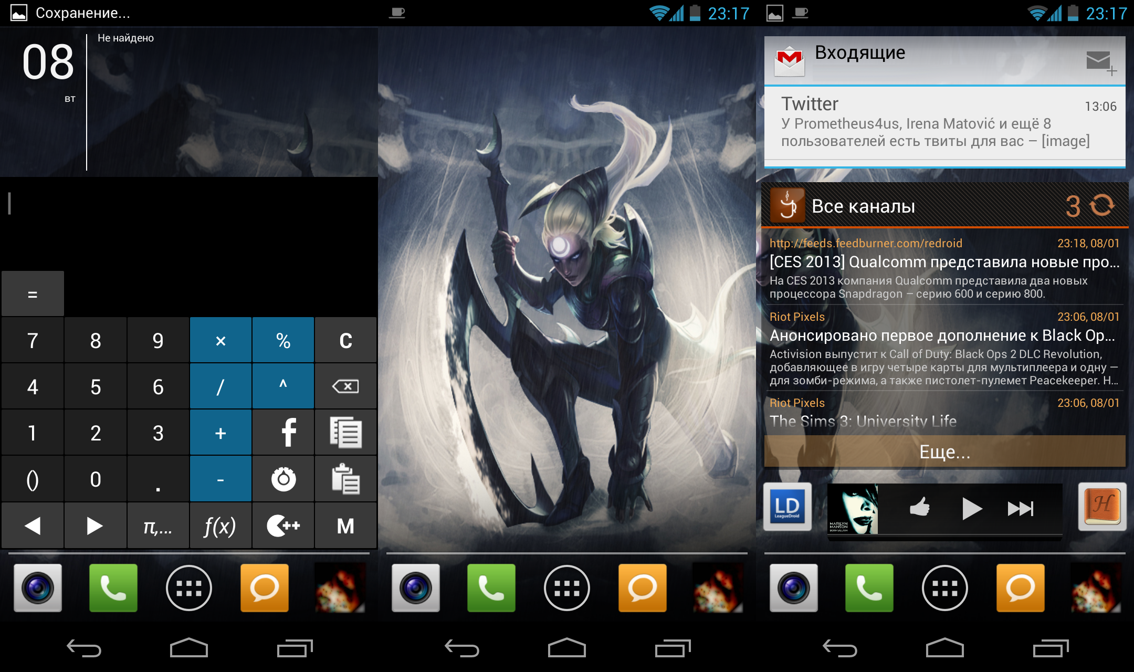Open the M memory key

pos(345,526)
